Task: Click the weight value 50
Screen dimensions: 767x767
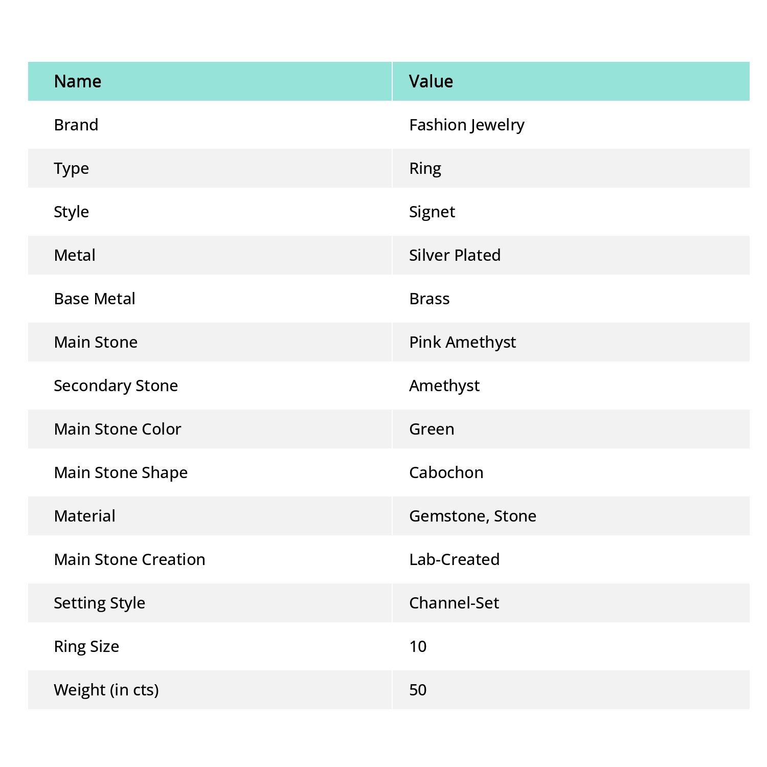Action: coord(418,690)
